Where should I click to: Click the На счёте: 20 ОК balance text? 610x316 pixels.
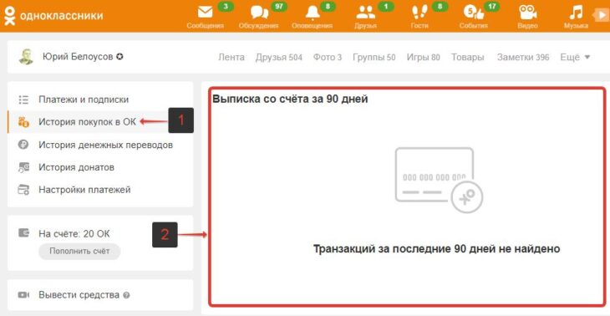point(74,234)
